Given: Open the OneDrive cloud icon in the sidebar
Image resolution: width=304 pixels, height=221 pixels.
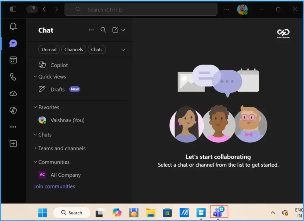Looking at the screenshot, I should point(13,94).
